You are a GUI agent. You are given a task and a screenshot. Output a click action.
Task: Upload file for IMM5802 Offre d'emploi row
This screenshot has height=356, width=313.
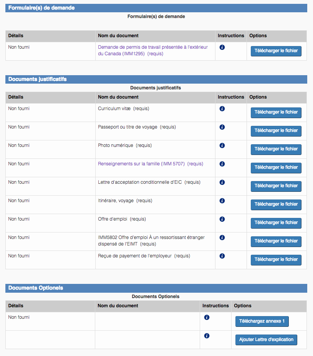[x=276, y=241]
